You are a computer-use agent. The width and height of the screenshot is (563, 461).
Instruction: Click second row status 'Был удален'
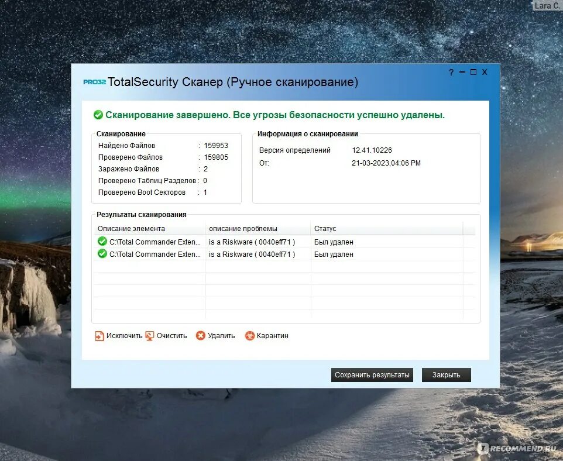(334, 254)
